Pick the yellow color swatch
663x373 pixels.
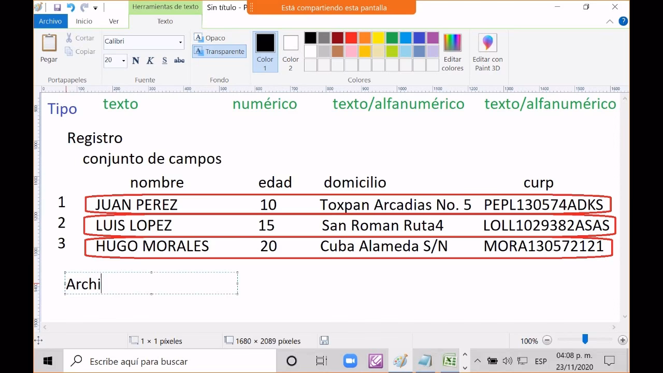click(x=379, y=38)
